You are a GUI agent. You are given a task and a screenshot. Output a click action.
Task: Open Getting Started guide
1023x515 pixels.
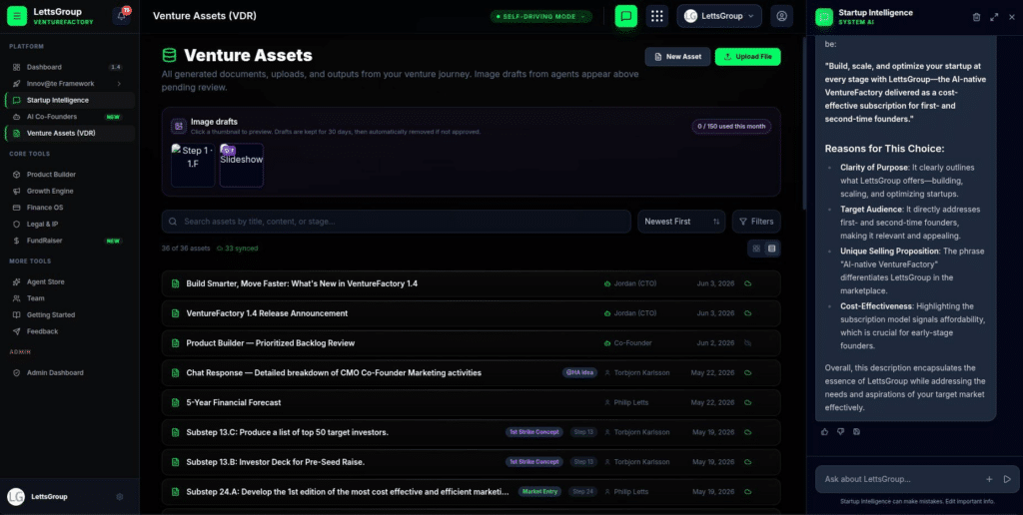[x=69, y=314]
